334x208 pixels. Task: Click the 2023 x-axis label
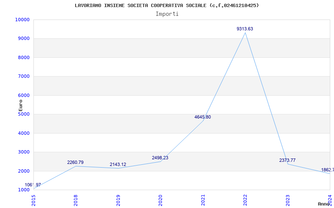[288, 200]
